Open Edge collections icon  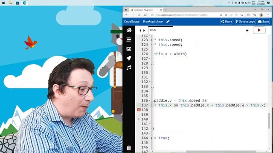[x=255, y=15]
